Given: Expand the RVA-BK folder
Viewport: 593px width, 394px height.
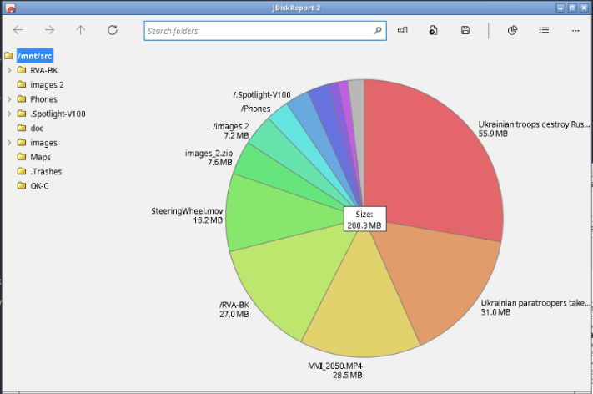Looking at the screenshot, I should click(x=9, y=70).
